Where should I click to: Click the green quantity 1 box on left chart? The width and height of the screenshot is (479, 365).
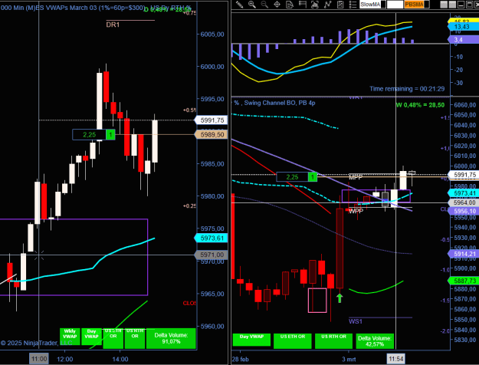point(110,134)
